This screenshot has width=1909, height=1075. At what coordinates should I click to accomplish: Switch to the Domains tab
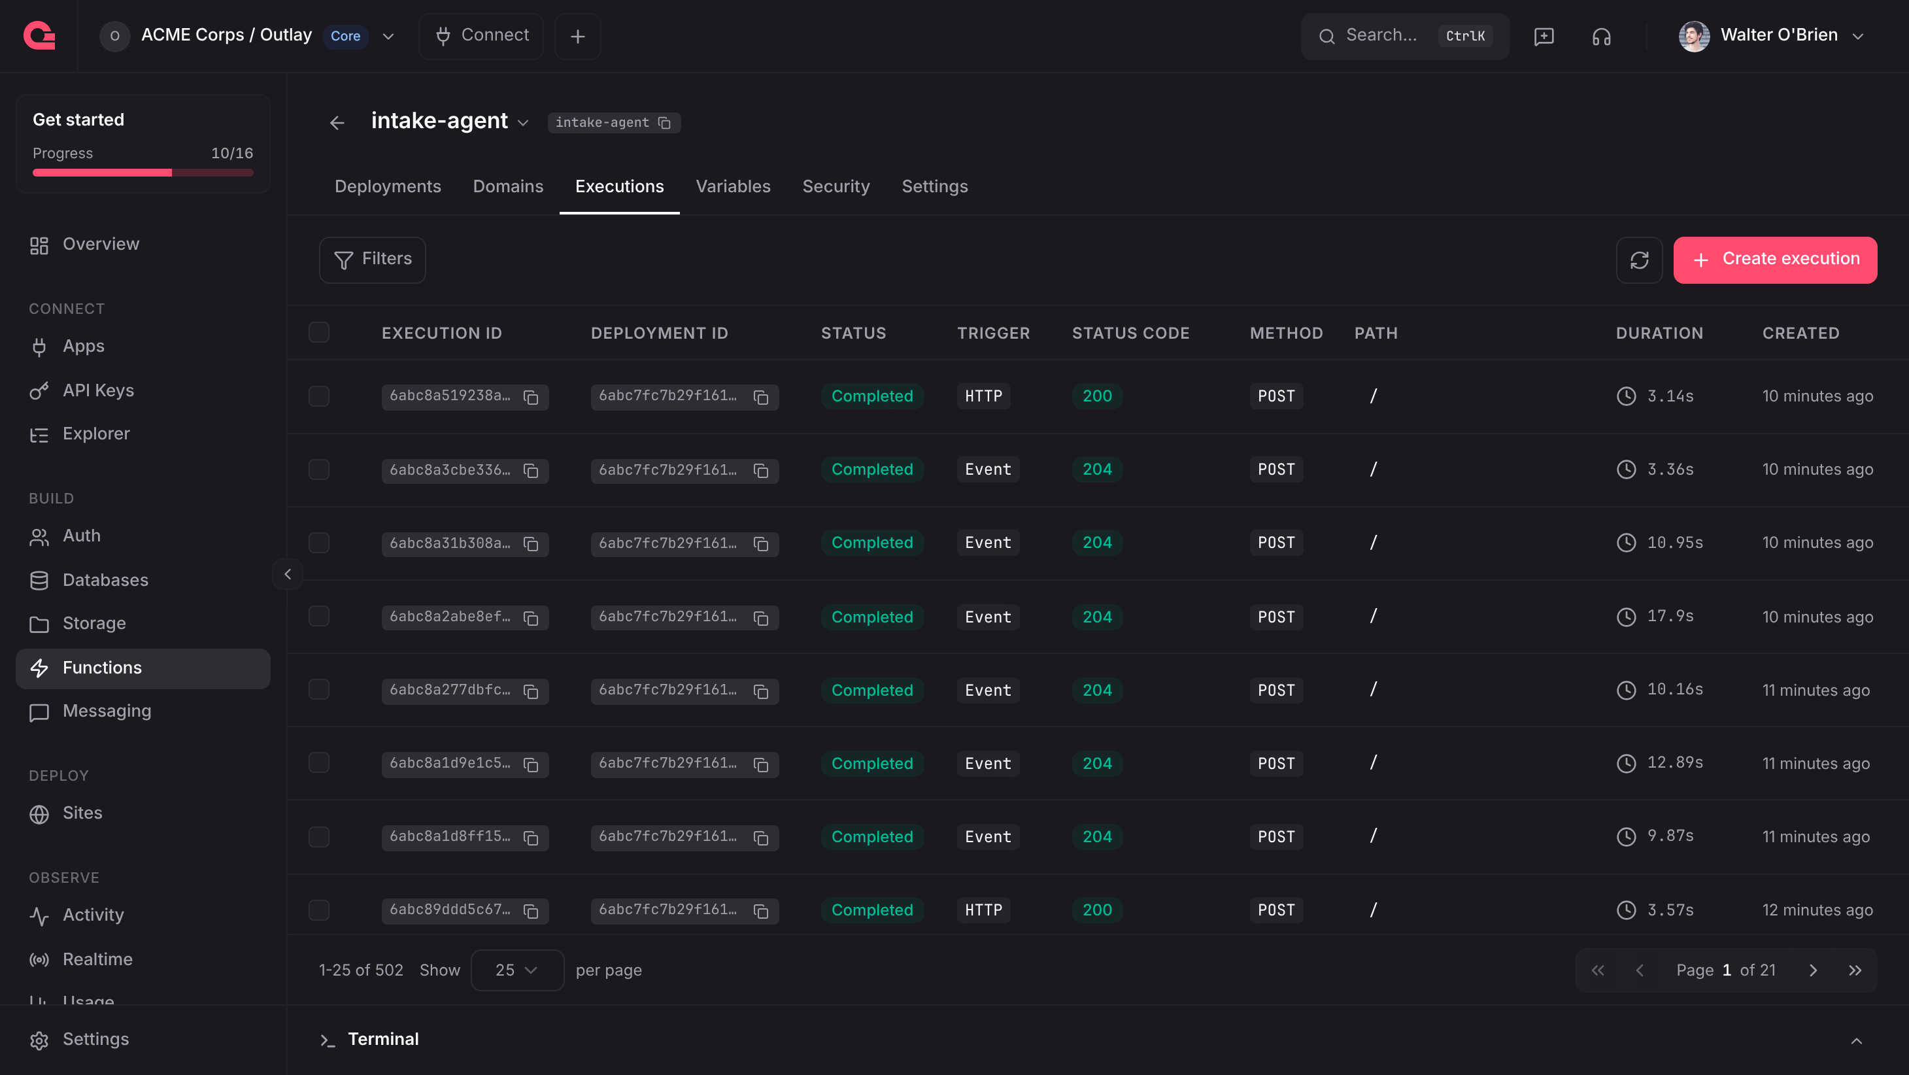point(507,187)
